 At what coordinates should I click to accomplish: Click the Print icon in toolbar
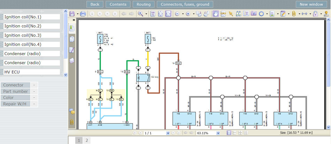tap(83, 14)
